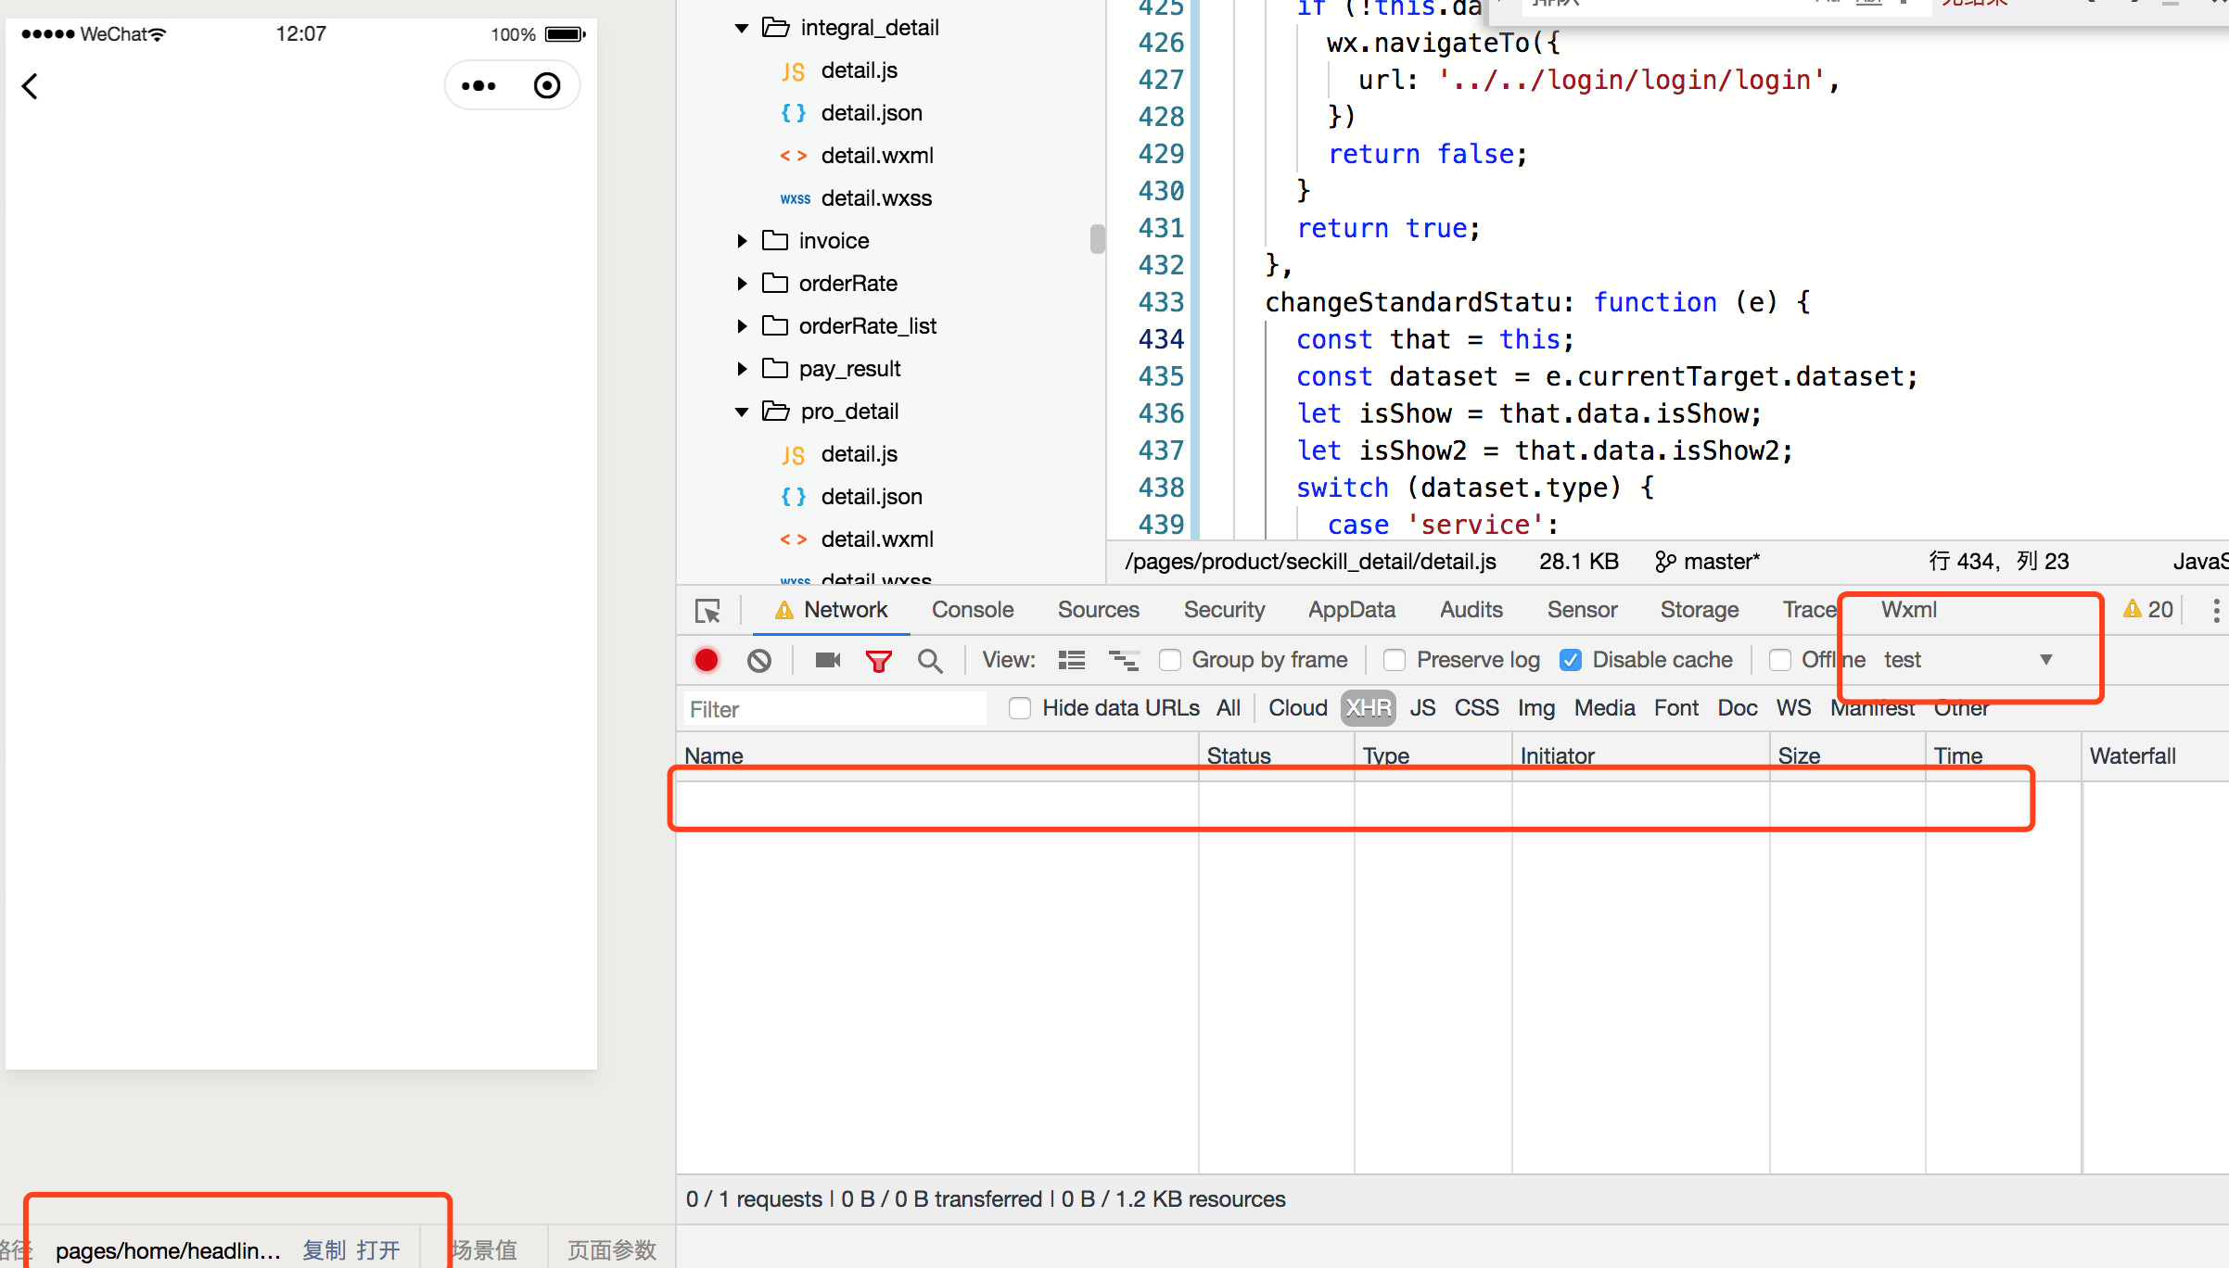Image resolution: width=2229 pixels, height=1268 pixels.
Task: Click the red record network log button
Action: (x=707, y=660)
